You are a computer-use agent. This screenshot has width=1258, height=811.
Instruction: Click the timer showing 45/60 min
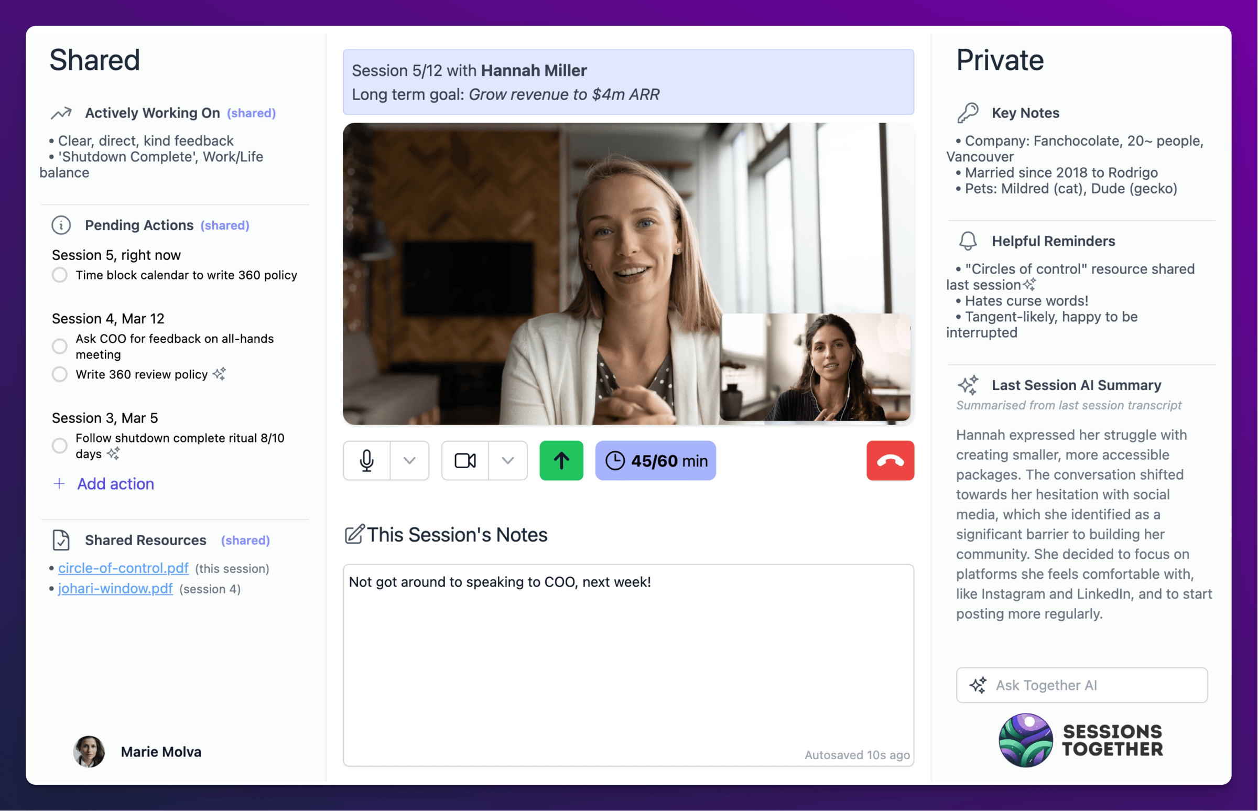pos(655,460)
